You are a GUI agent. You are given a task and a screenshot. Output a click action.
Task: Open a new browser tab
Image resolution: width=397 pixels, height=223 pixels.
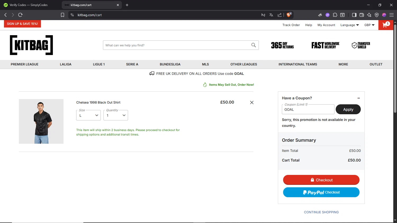click(127, 5)
